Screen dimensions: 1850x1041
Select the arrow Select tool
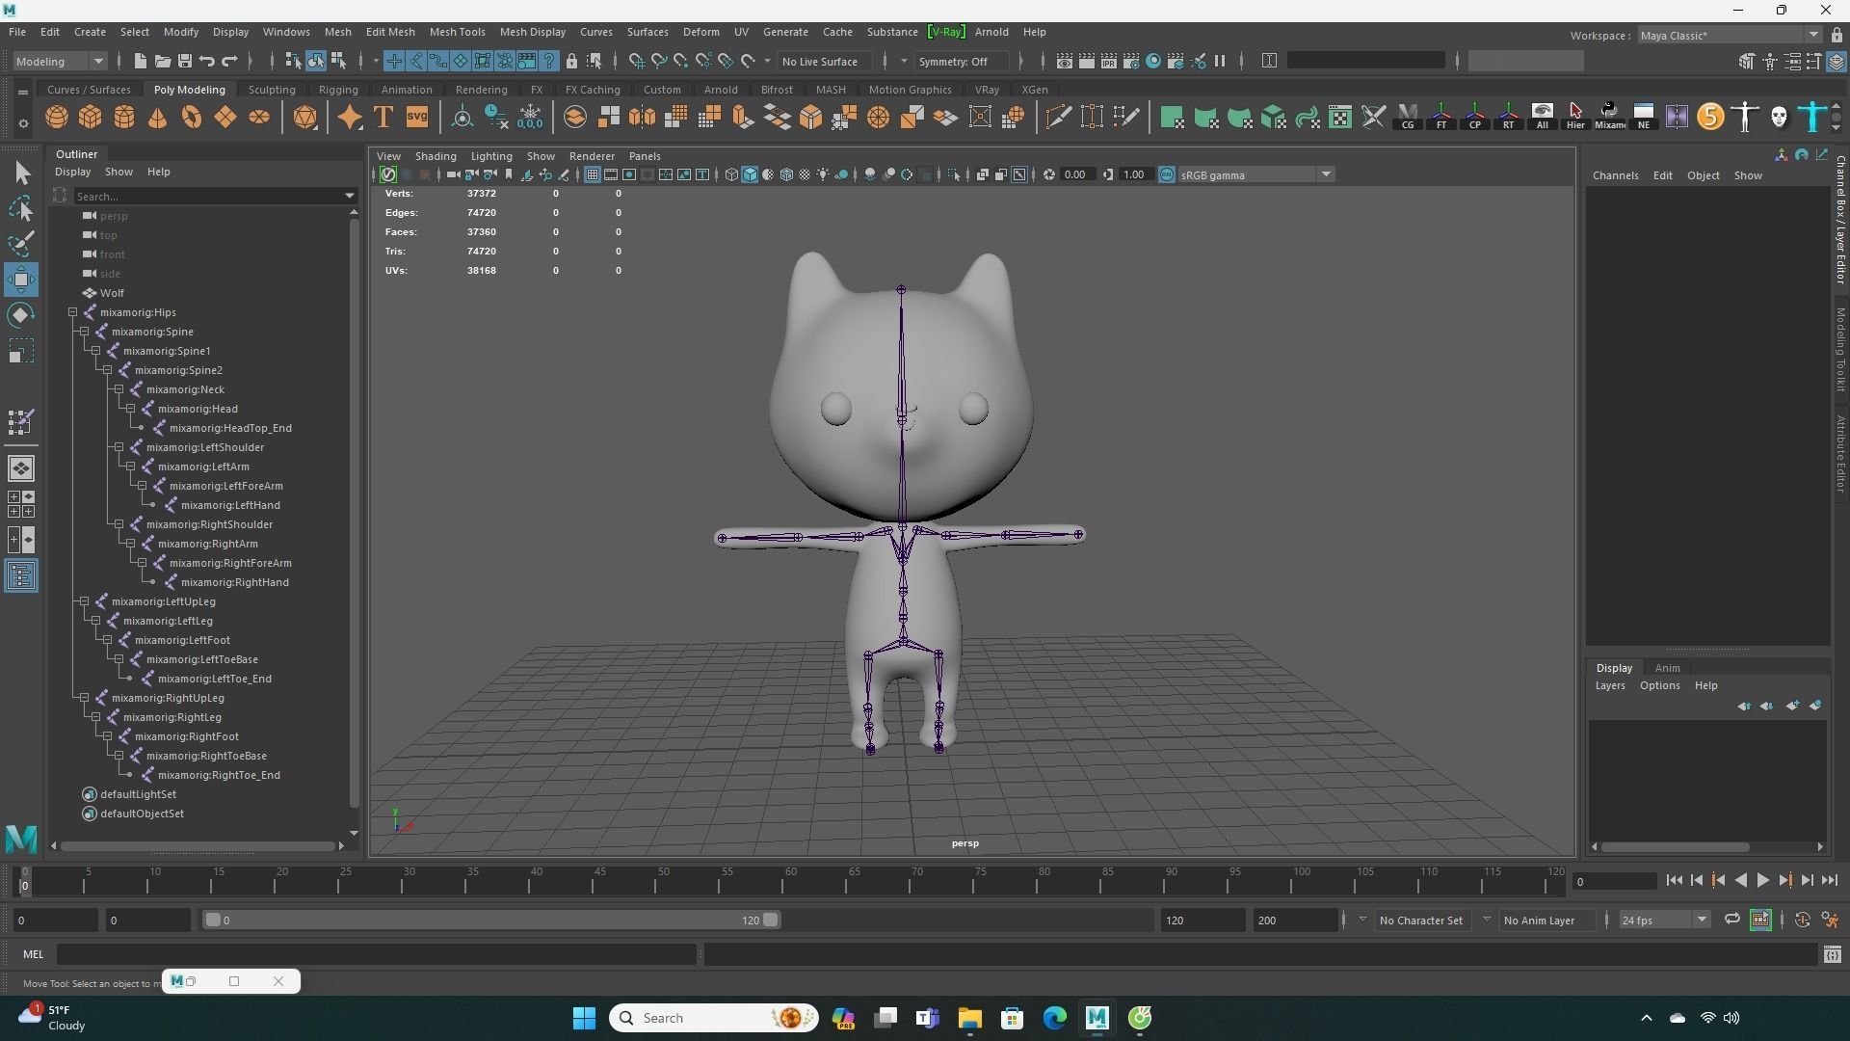[x=21, y=173]
